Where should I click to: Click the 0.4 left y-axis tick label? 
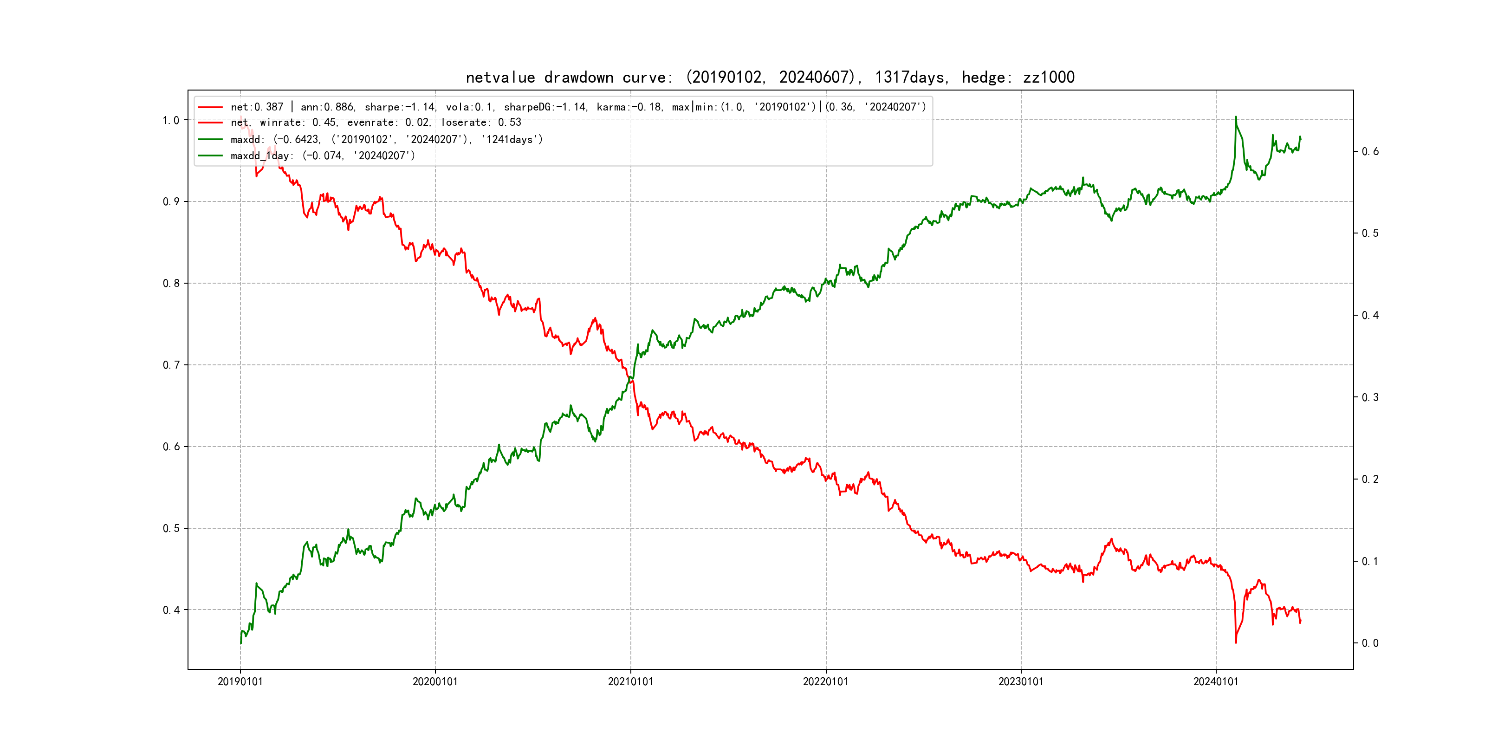tap(170, 610)
